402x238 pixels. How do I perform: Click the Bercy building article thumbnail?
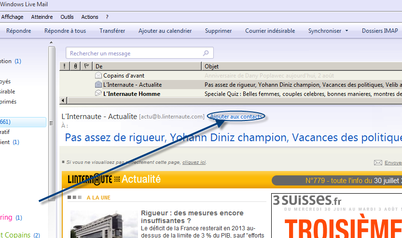pyautogui.click(x=104, y=224)
